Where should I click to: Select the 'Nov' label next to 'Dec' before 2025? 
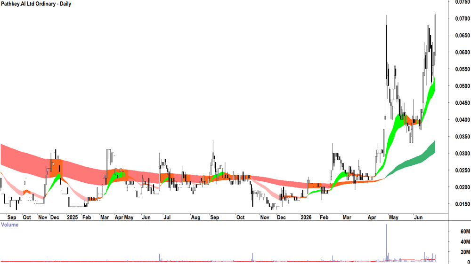(x=43, y=217)
